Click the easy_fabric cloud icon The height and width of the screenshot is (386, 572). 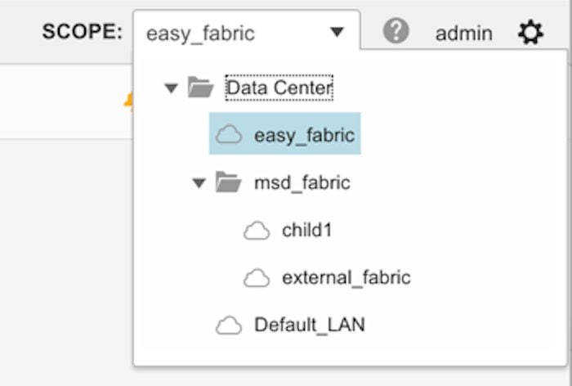[x=229, y=135]
